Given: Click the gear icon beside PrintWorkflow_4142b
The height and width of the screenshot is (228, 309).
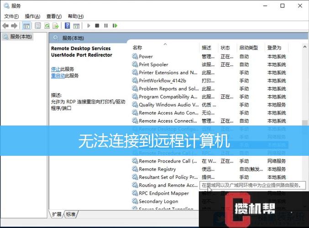Looking at the screenshot, I should [135, 81].
